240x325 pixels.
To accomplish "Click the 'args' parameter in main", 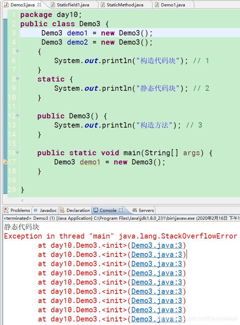I will (192, 153).
